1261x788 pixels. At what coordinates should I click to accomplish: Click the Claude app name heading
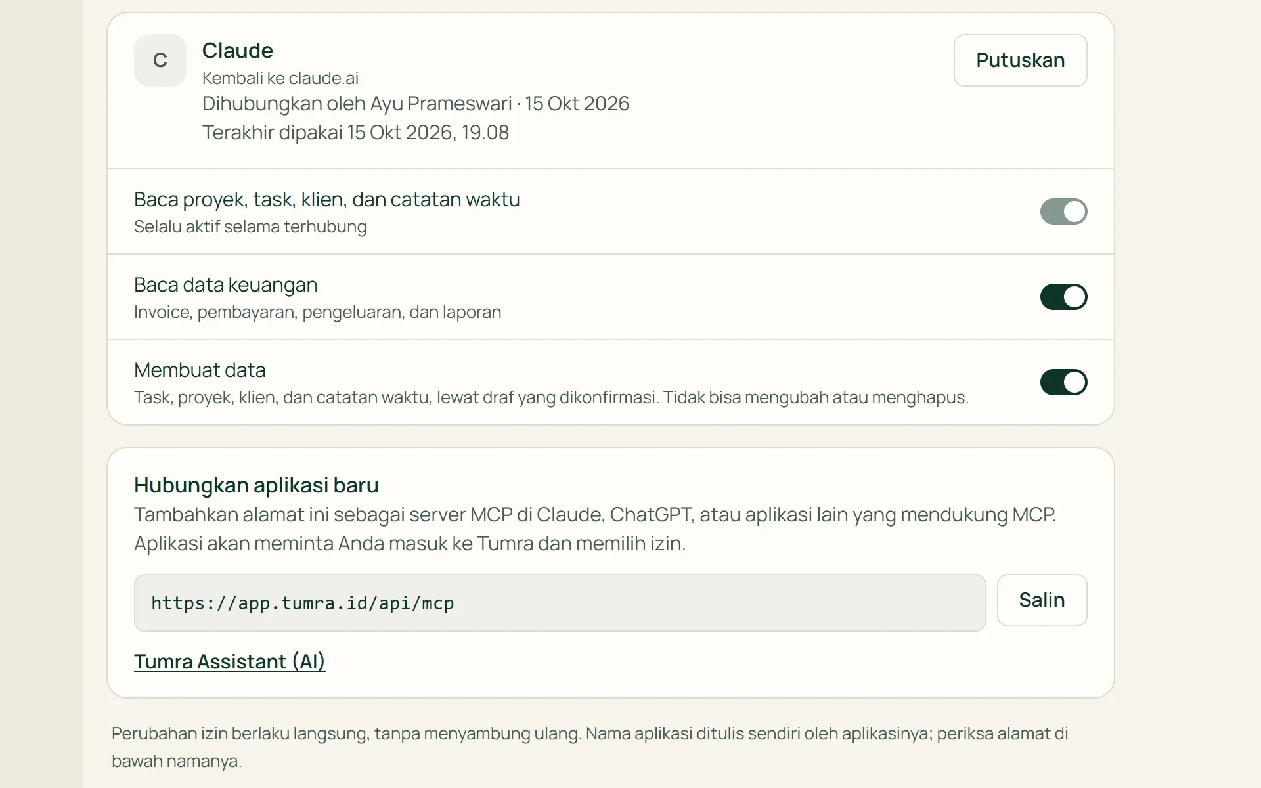pyautogui.click(x=237, y=51)
